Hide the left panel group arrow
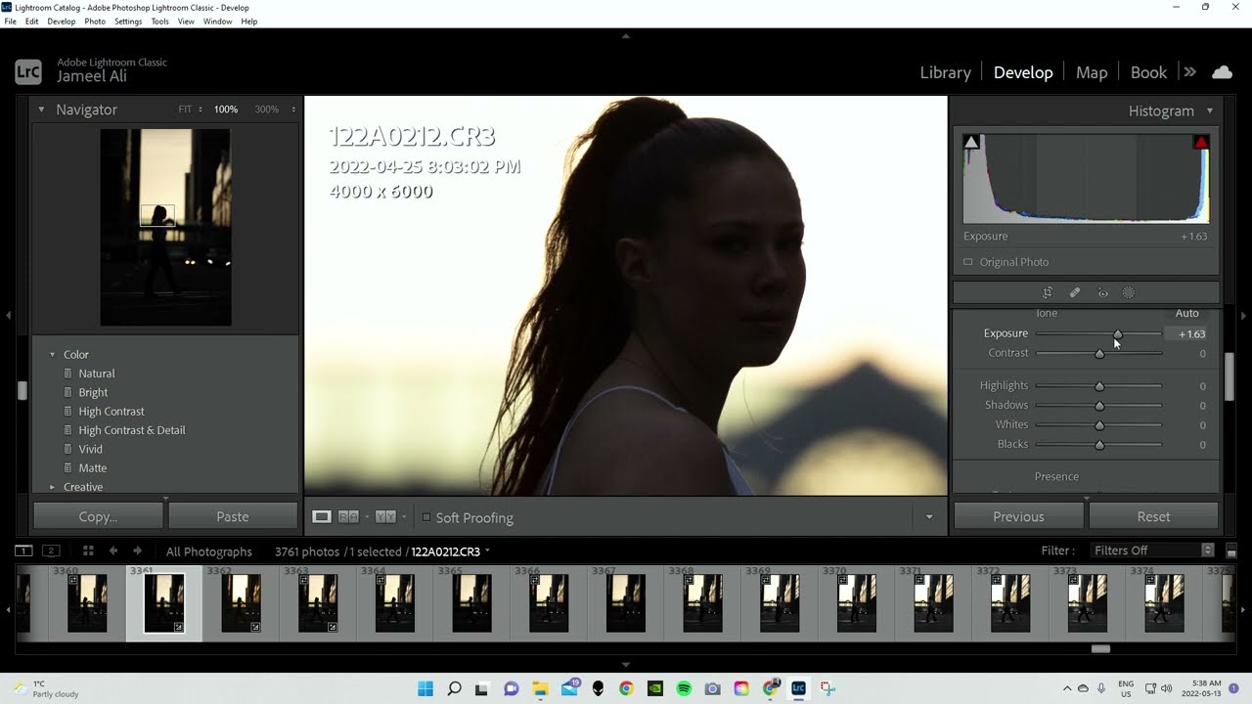 pos(8,315)
